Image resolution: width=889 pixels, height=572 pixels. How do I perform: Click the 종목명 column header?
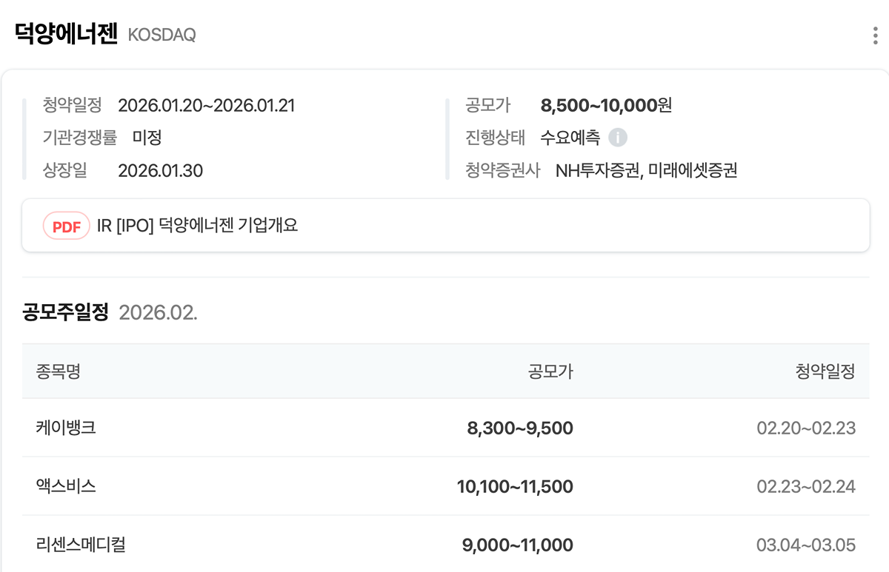pyautogui.click(x=58, y=371)
